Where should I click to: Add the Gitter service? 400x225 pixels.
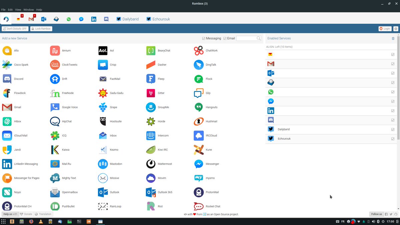(x=155, y=93)
